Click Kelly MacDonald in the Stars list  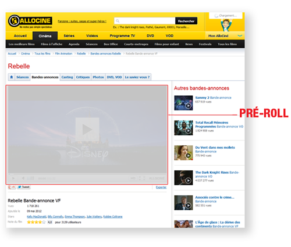click(37, 217)
